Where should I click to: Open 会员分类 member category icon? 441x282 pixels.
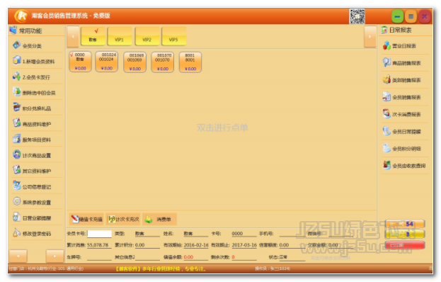(x=17, y=45)
